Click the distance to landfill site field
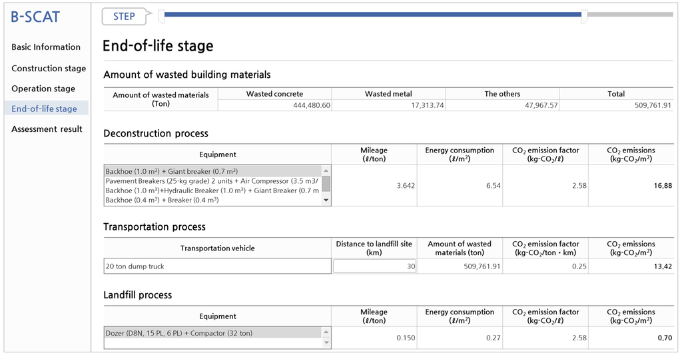Image resolution: width=682 pixels, height=357 pixels. coord(375,266)
